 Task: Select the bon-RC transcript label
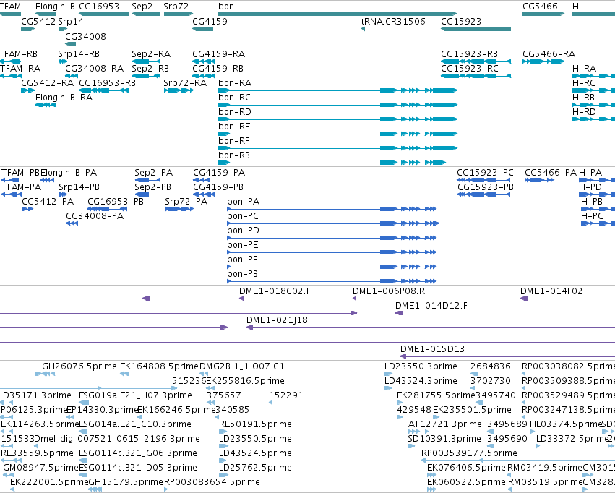click(235, 98)
